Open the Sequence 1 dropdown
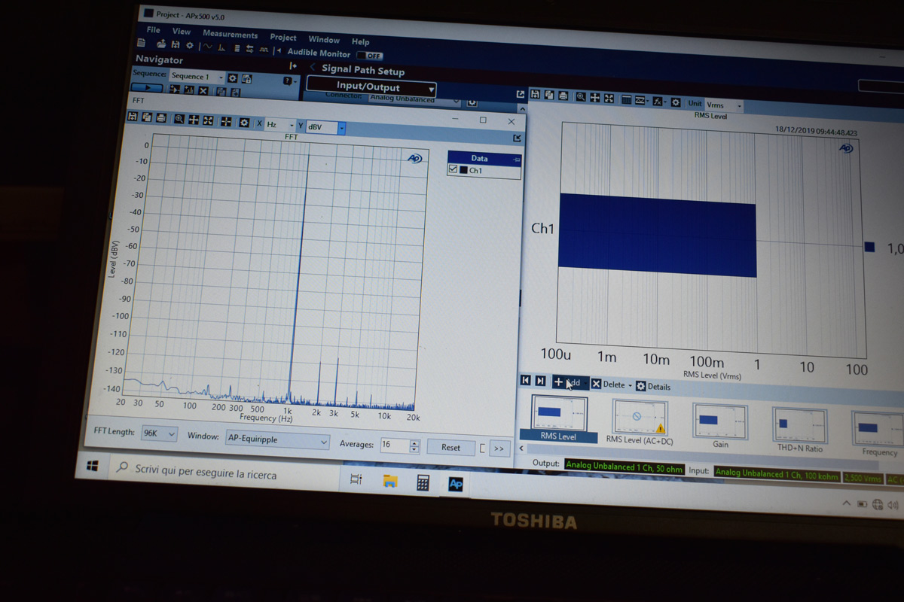This screenshot has height=602, width=904. [x=197, y=76]
